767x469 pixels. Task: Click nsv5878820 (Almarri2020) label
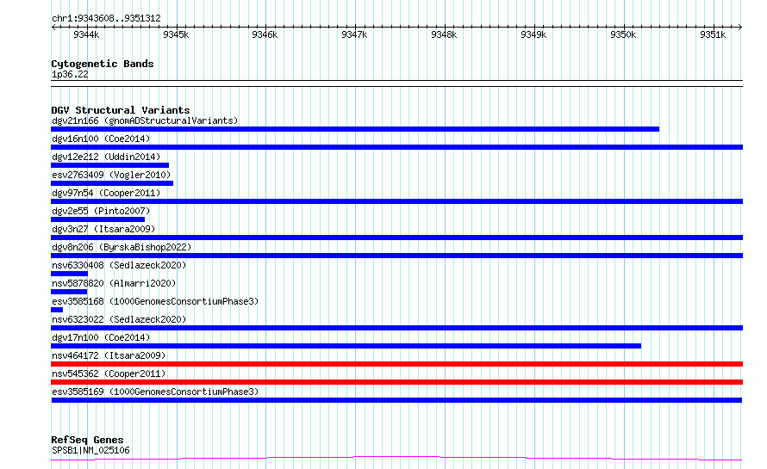pos(114,283)
